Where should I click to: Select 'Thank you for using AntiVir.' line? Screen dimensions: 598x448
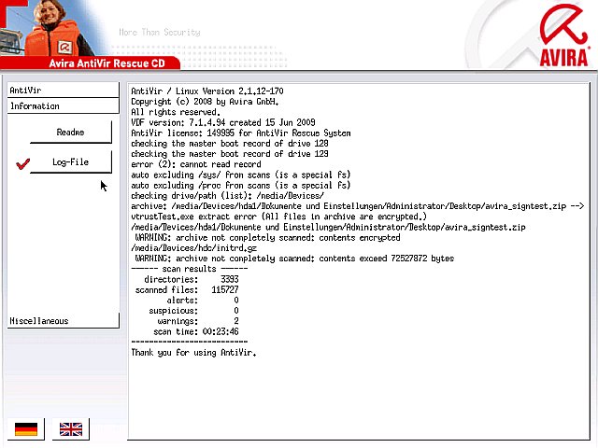(193, 353)
